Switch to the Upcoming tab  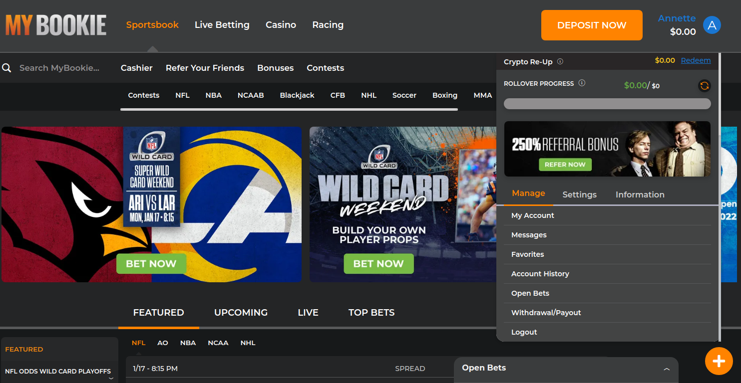(x=241, y=313)
